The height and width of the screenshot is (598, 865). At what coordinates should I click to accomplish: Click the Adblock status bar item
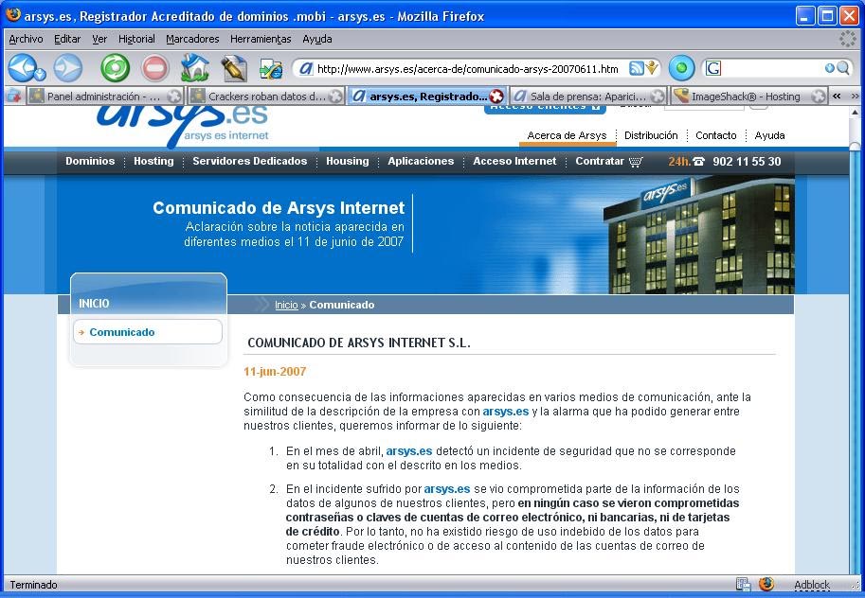[812, 585]
